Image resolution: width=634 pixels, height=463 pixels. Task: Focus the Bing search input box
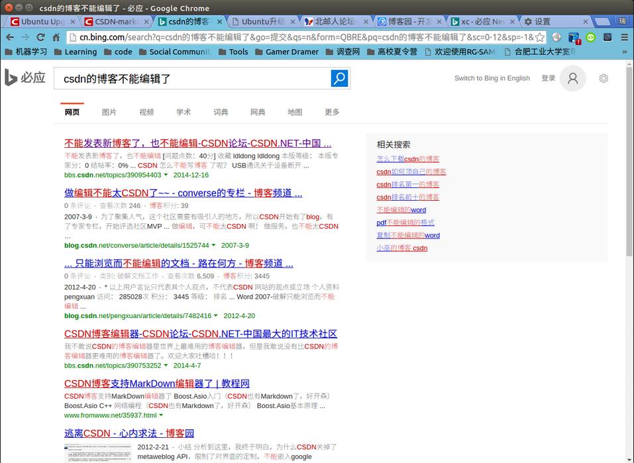pyautogui.click(x=193, y=78)
